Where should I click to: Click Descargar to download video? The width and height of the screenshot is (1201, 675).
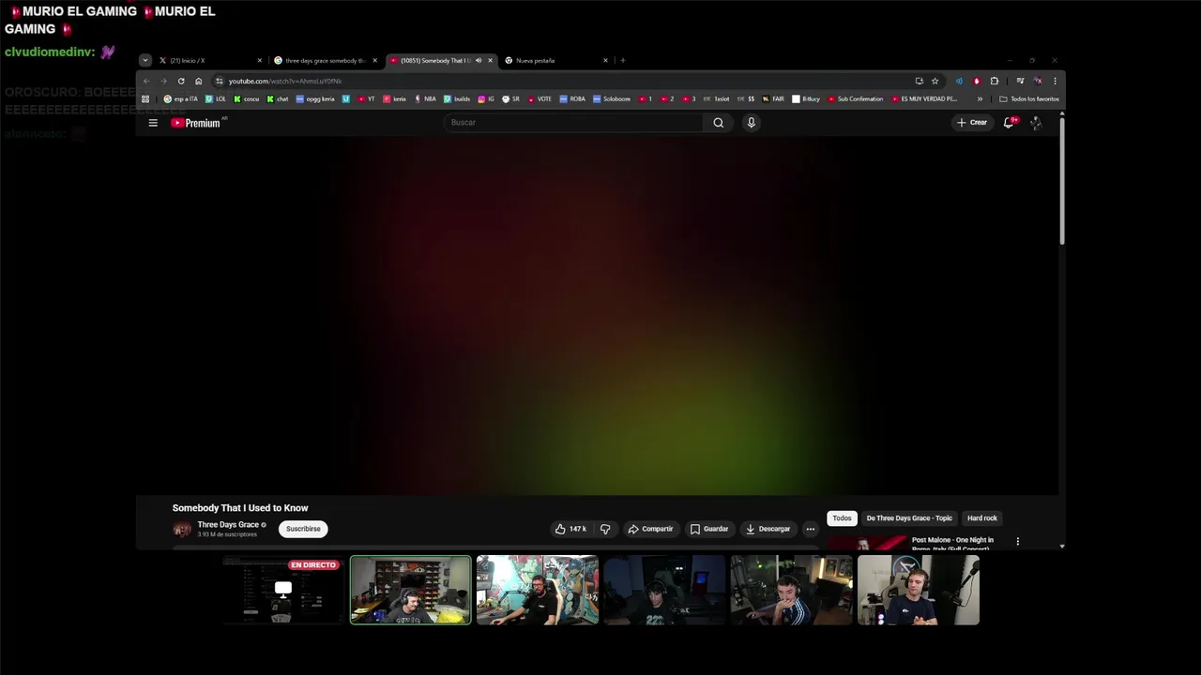768,529
